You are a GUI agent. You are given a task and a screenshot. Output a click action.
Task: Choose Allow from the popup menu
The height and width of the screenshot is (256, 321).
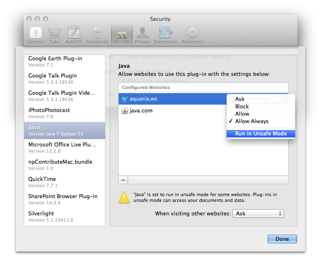(261, 114)
